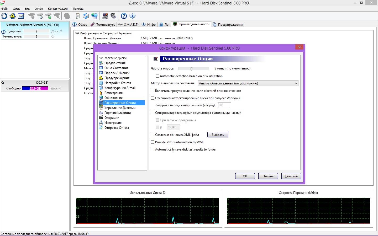Image resolution: width=378 pixels, height=236 pixels.
Task: Check Включить предупреждение, если жёсткий диск не отвечает
Action: click(x=153, y=91)
